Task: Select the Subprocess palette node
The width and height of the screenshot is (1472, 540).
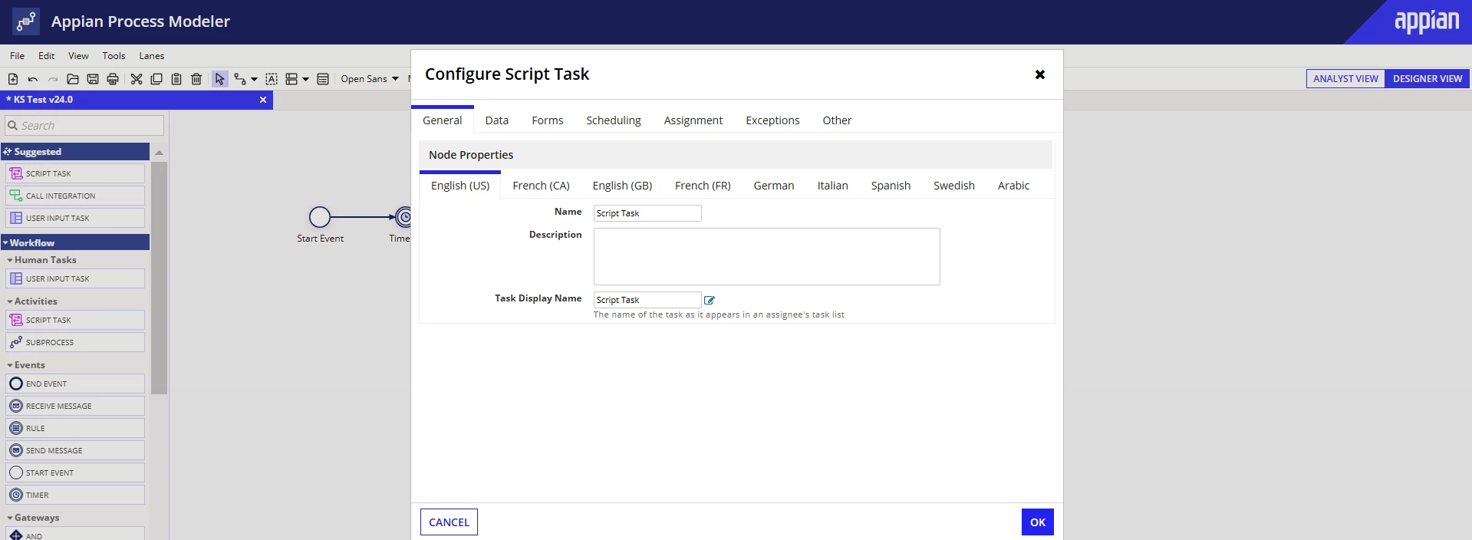Action: (x=75, y=342)
